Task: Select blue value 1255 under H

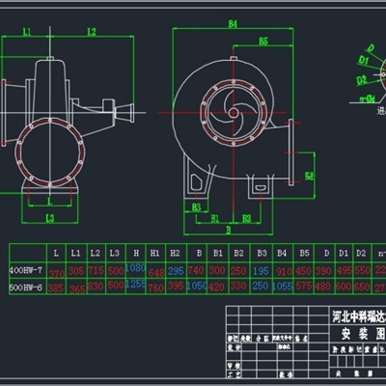Action: [x=135, y=284]
